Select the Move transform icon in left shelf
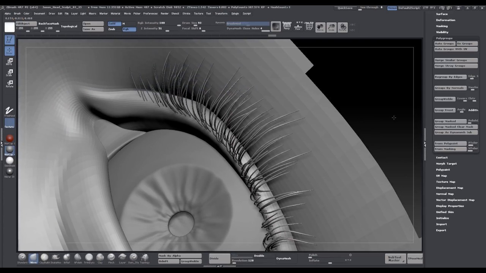This screenshot has height=273, width=486. [9, 62]
